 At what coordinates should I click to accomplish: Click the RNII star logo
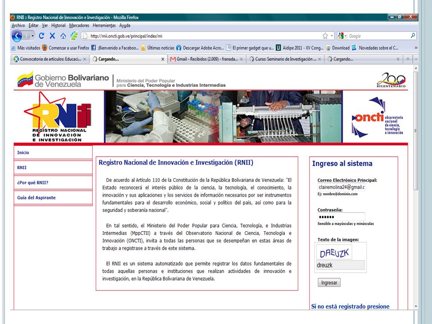[x=58, y=117]
